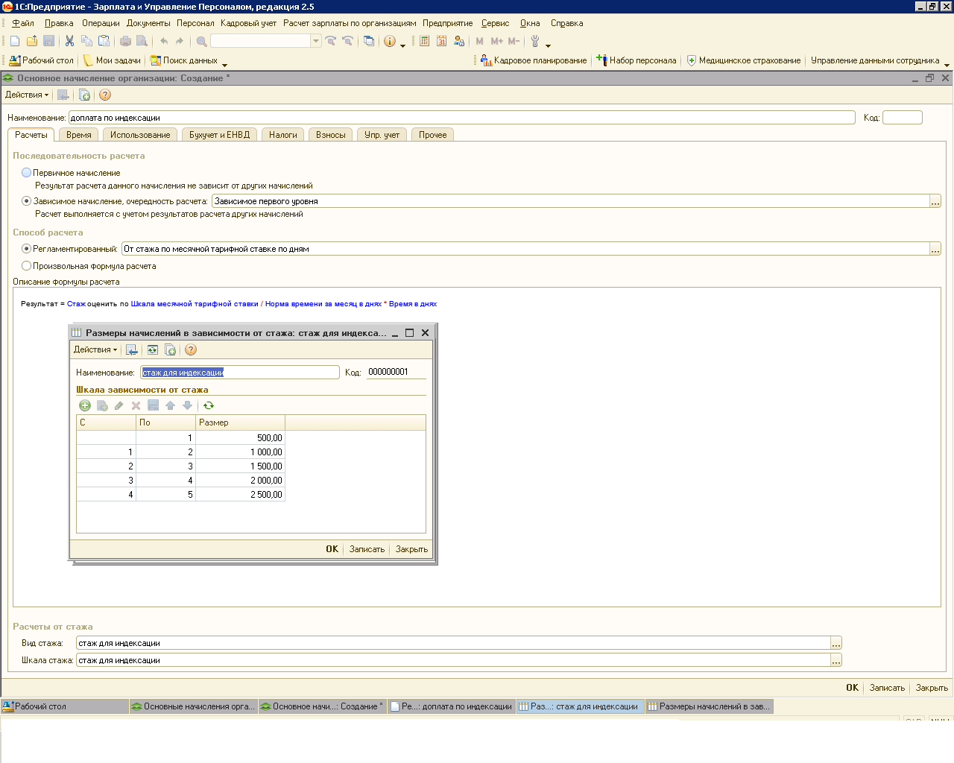The width and height of the screenshot is (954, 763).
Task: Open the Кадровый учет menu
Action: click(x=248, y=23)
